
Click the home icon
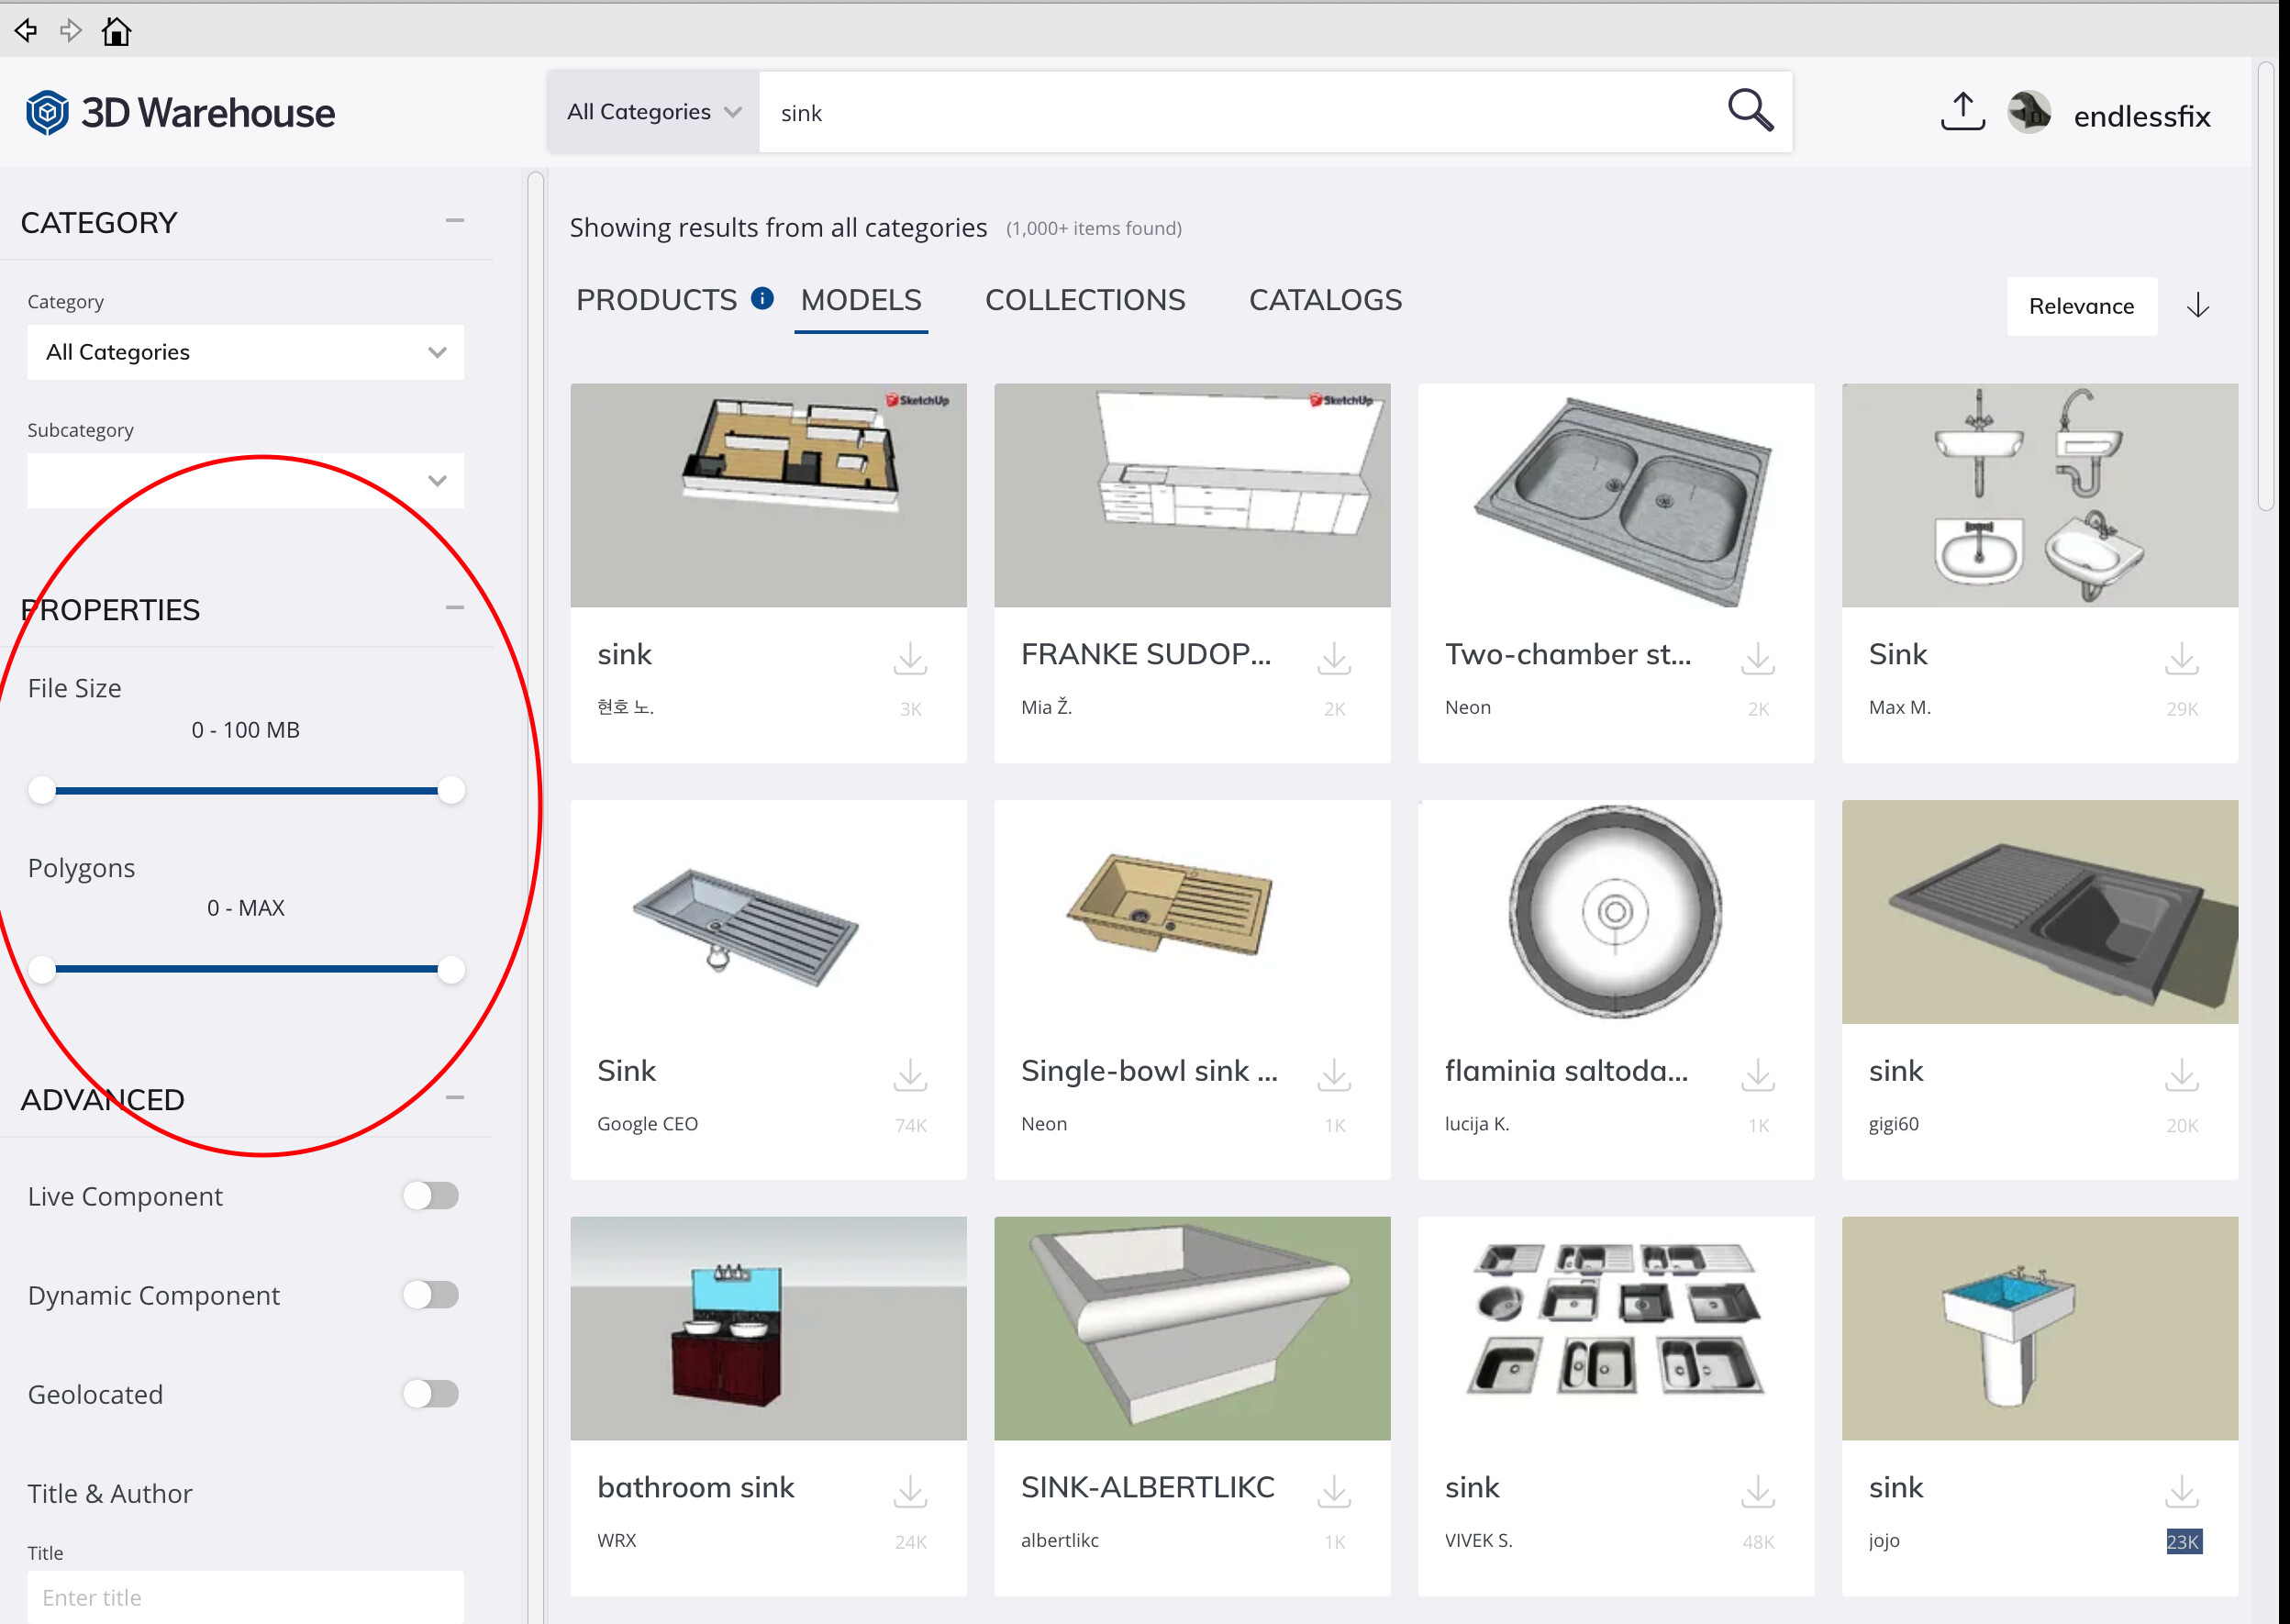coord(116,32)
